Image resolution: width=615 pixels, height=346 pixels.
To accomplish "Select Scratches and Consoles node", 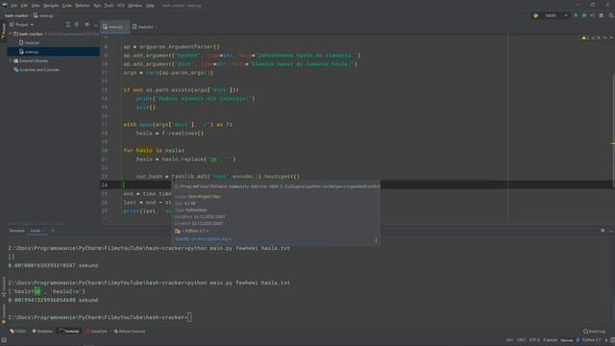I will point(37,70).
